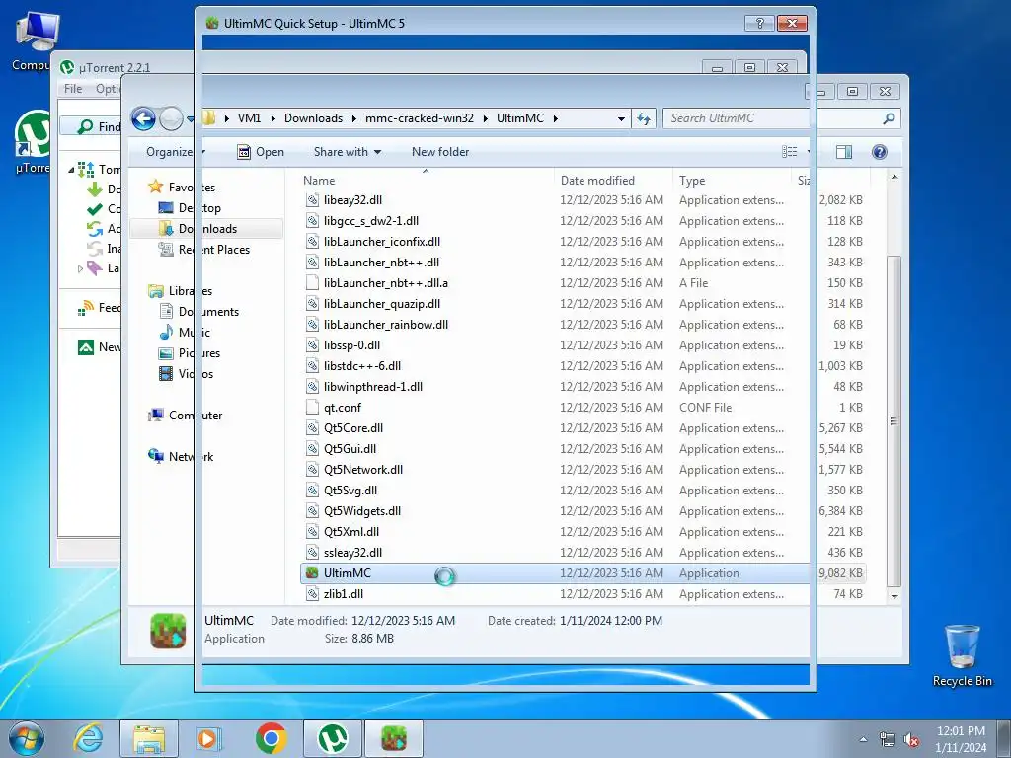Click the Favorites star icon in sidebar

pos(155,187)
